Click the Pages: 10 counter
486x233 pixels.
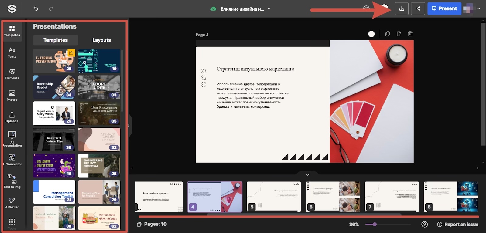coord(152,224)
